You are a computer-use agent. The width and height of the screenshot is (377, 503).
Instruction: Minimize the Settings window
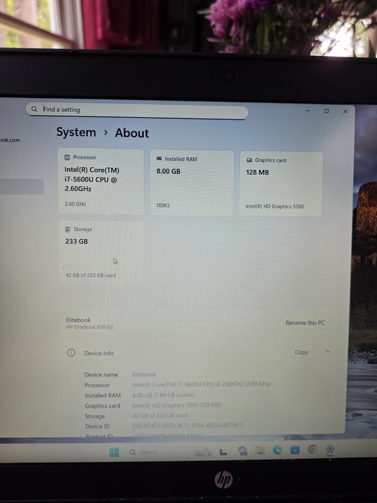click(308, 111)
